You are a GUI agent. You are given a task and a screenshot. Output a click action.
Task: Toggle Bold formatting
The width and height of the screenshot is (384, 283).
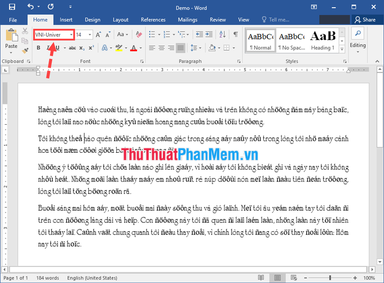pos(38,48)
